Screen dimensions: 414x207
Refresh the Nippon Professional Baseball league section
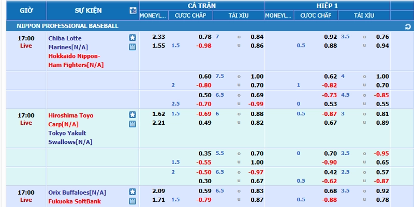[x=408, y=27]
